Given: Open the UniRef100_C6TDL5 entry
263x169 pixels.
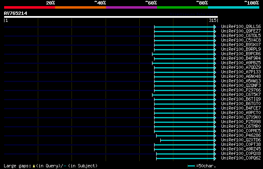Looking at the screenshot, I should point(241,35).
